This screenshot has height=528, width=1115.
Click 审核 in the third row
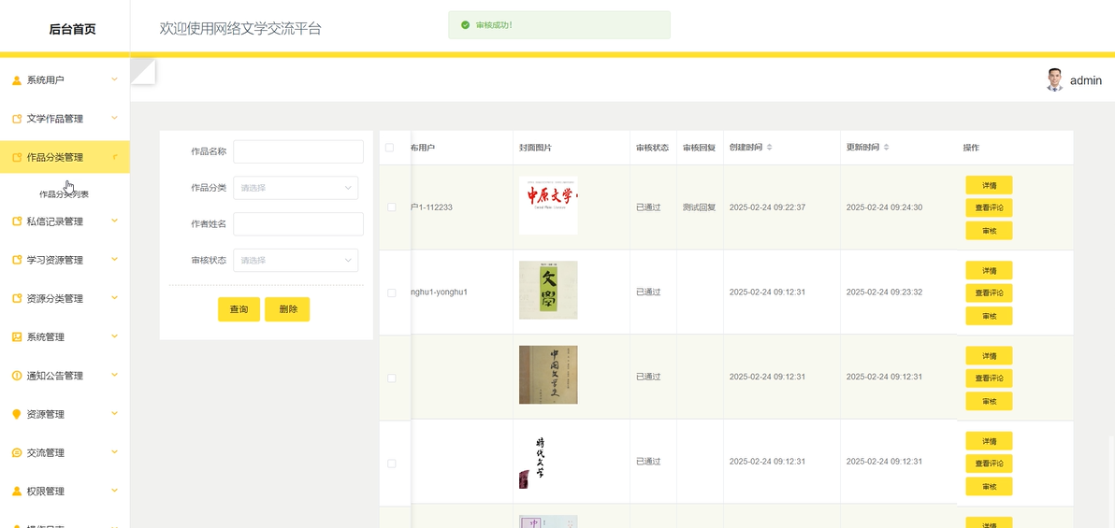click(989, 401)
